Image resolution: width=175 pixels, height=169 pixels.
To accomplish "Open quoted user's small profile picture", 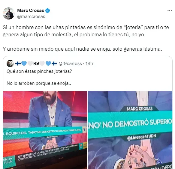I will click(x=10, y=64).
